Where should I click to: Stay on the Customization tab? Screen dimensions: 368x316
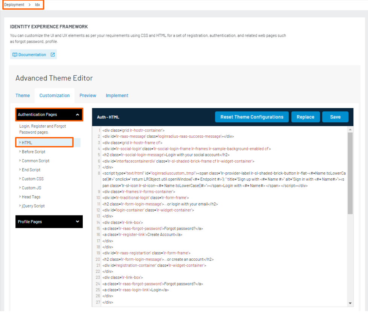[x=55, y=96]
